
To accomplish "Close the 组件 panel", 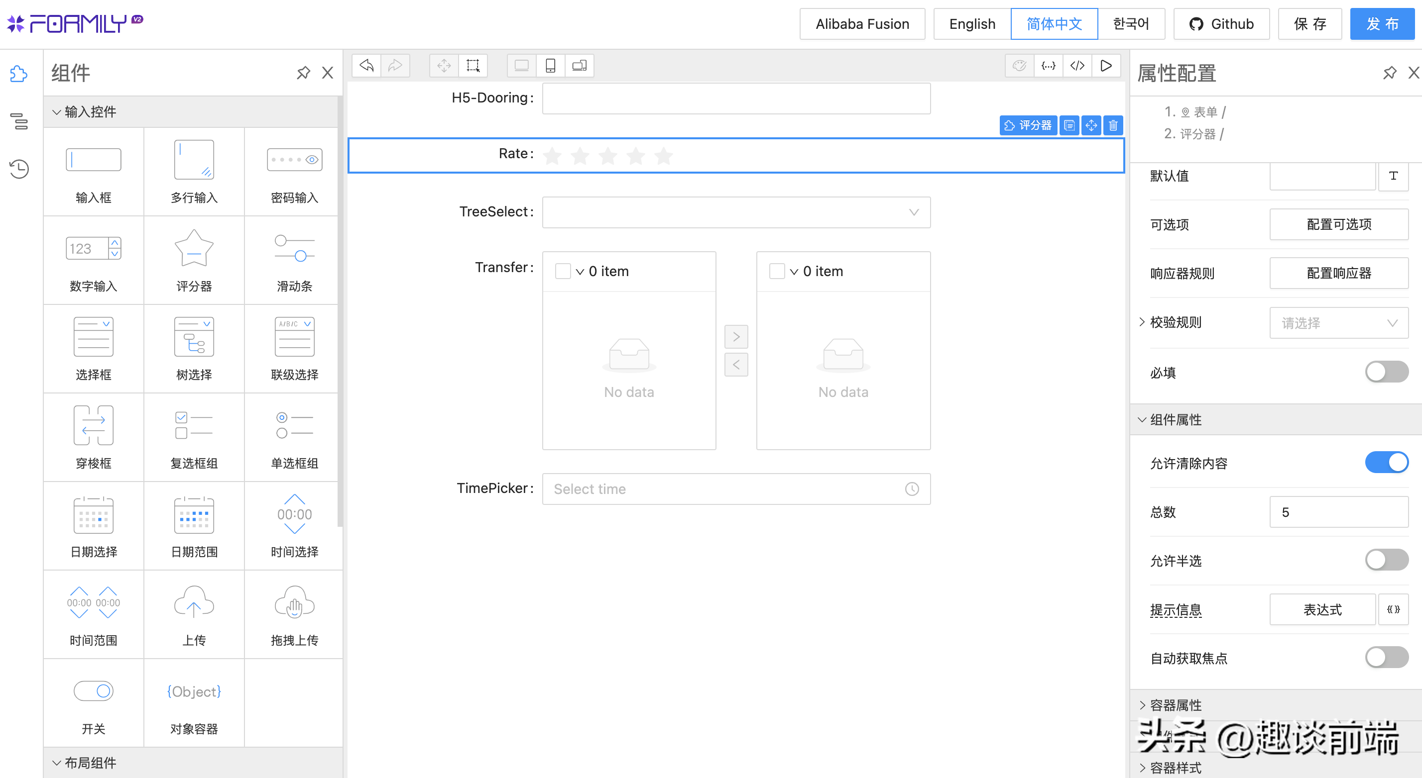I will point(327,73).
